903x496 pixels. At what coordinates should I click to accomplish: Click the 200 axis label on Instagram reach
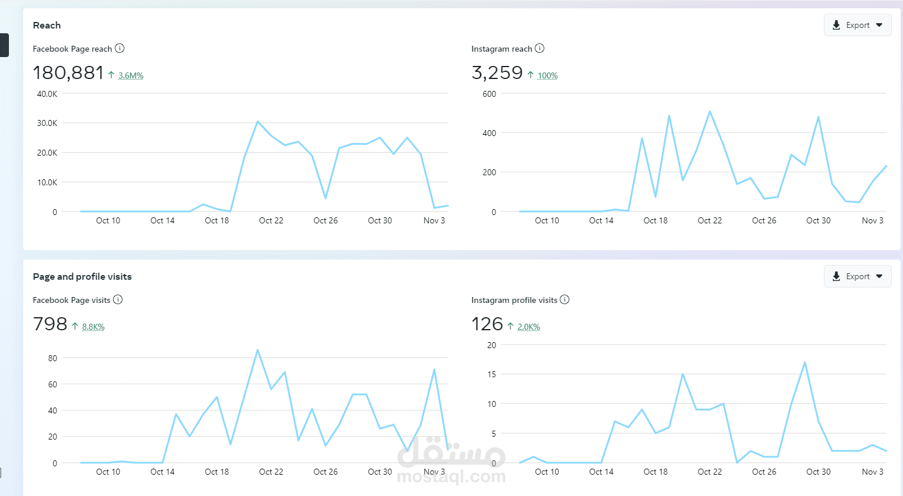[x=490, y=172]
